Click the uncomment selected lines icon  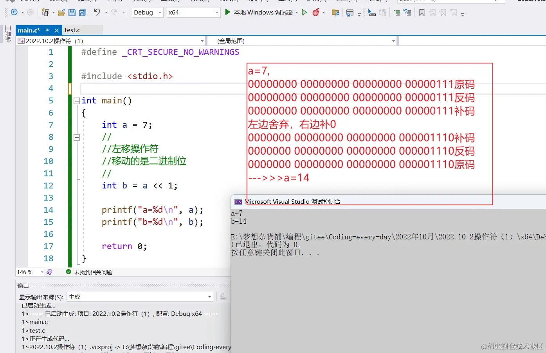(407, 13)
